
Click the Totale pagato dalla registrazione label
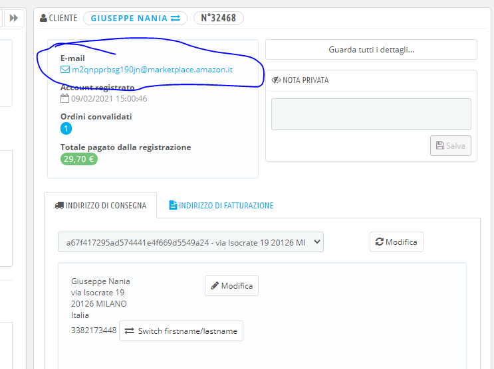[x=126, y=147]
